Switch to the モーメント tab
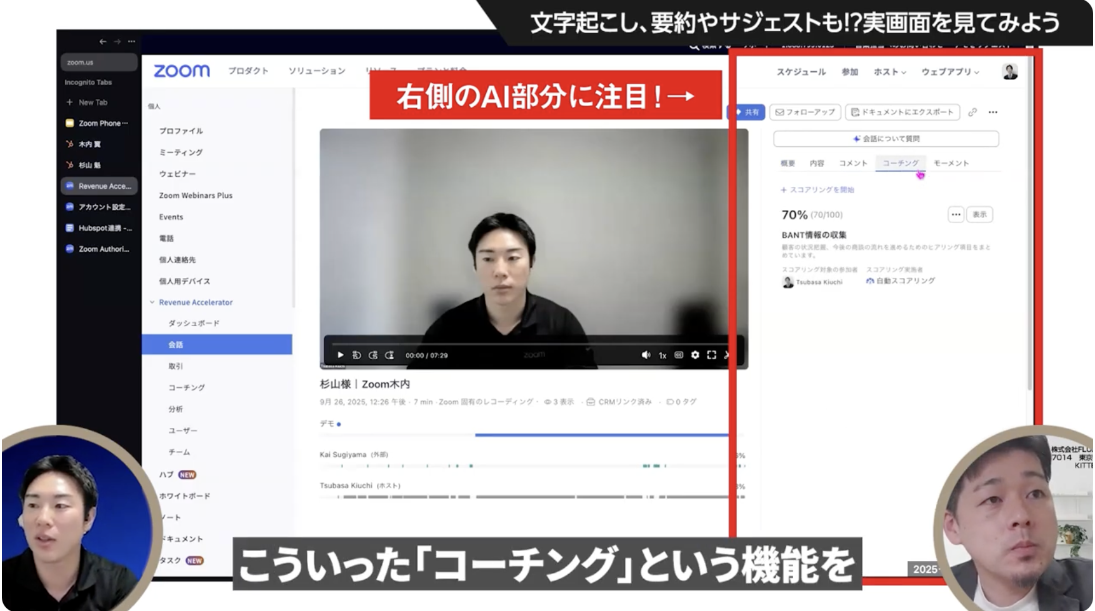The image size is (1095, 611). [x=951, y=163]
